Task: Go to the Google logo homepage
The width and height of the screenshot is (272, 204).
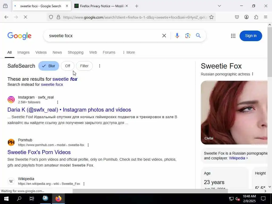Action: coord(19,36)
